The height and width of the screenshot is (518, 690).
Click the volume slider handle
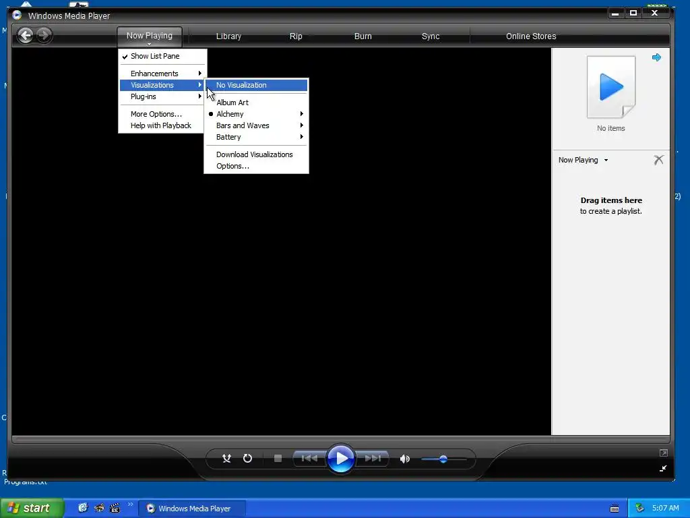[x=443, y=459]
